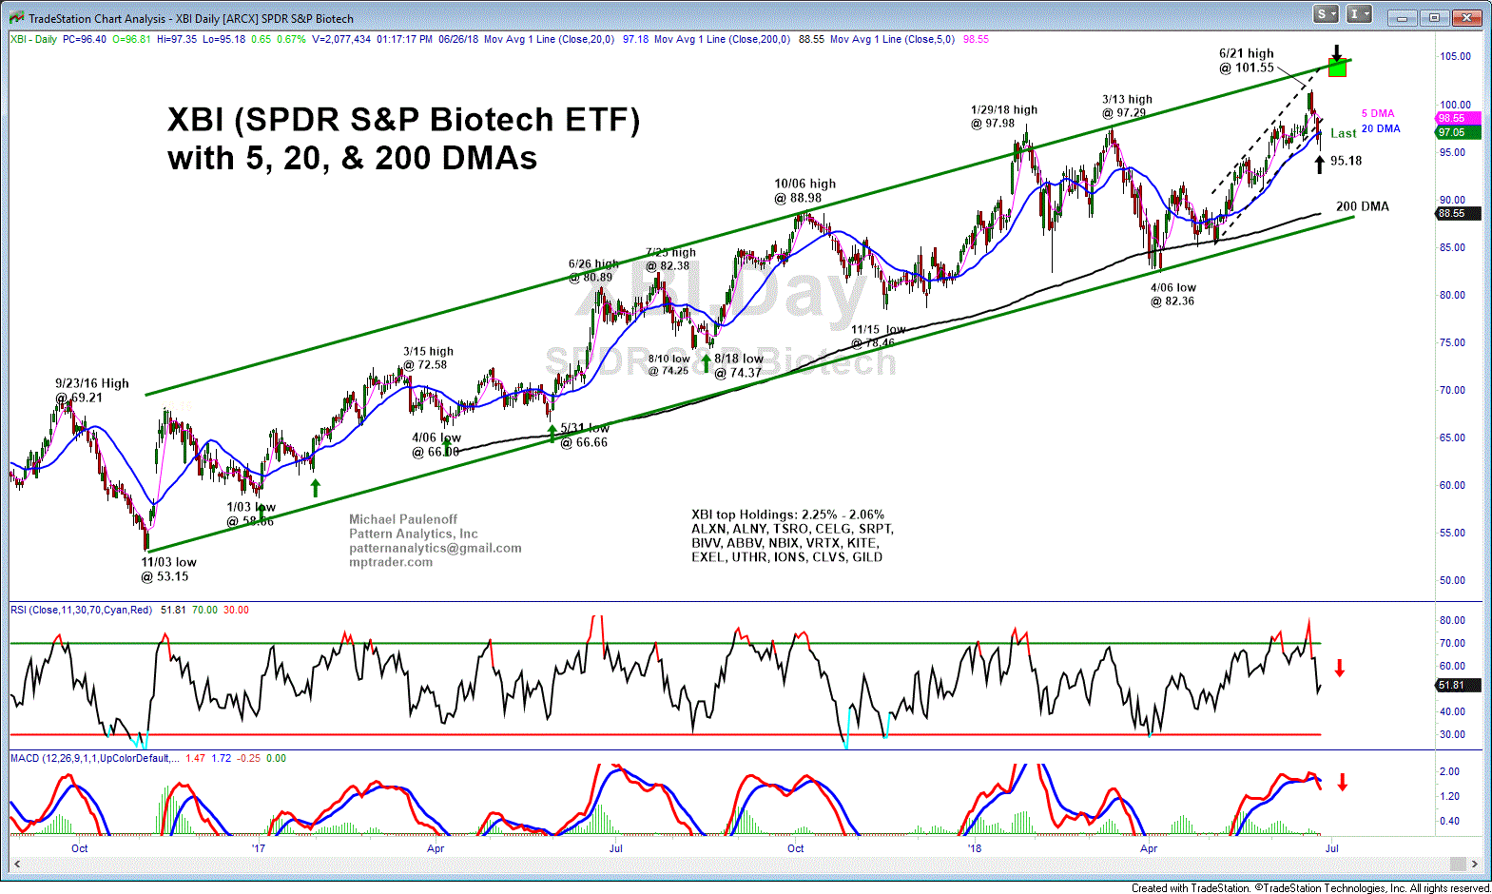Screen dimensions: 1492x894
Task: Click the patternanalytics@gmail.com text
Action: 435,548
